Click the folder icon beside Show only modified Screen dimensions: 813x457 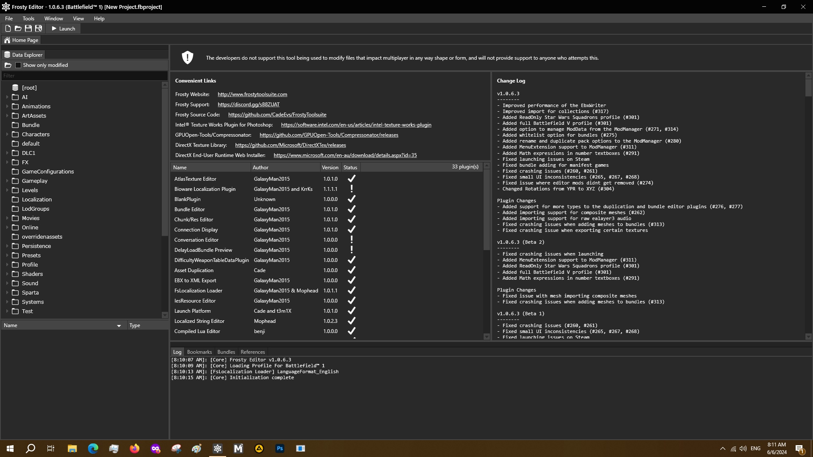[x=8, y=65]
